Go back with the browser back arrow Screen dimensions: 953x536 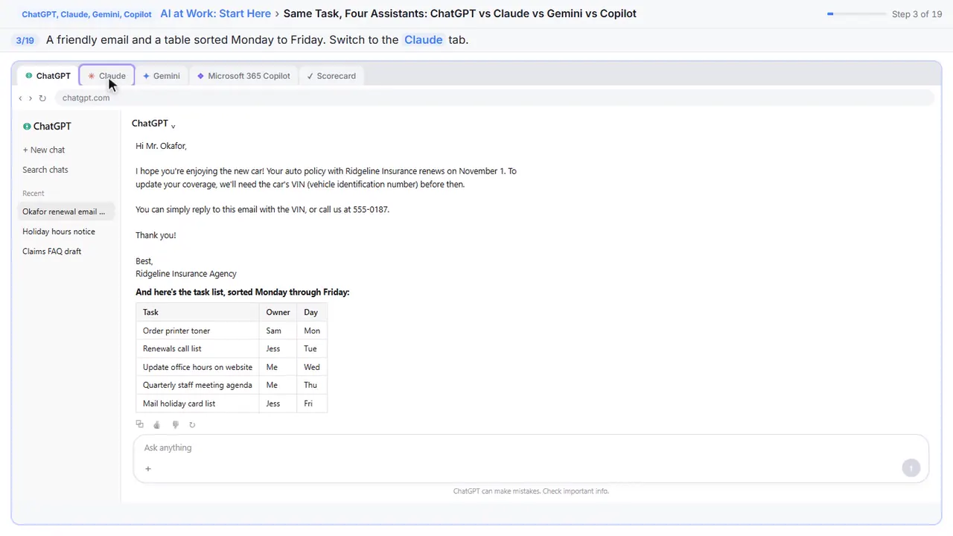coord(21,98)
